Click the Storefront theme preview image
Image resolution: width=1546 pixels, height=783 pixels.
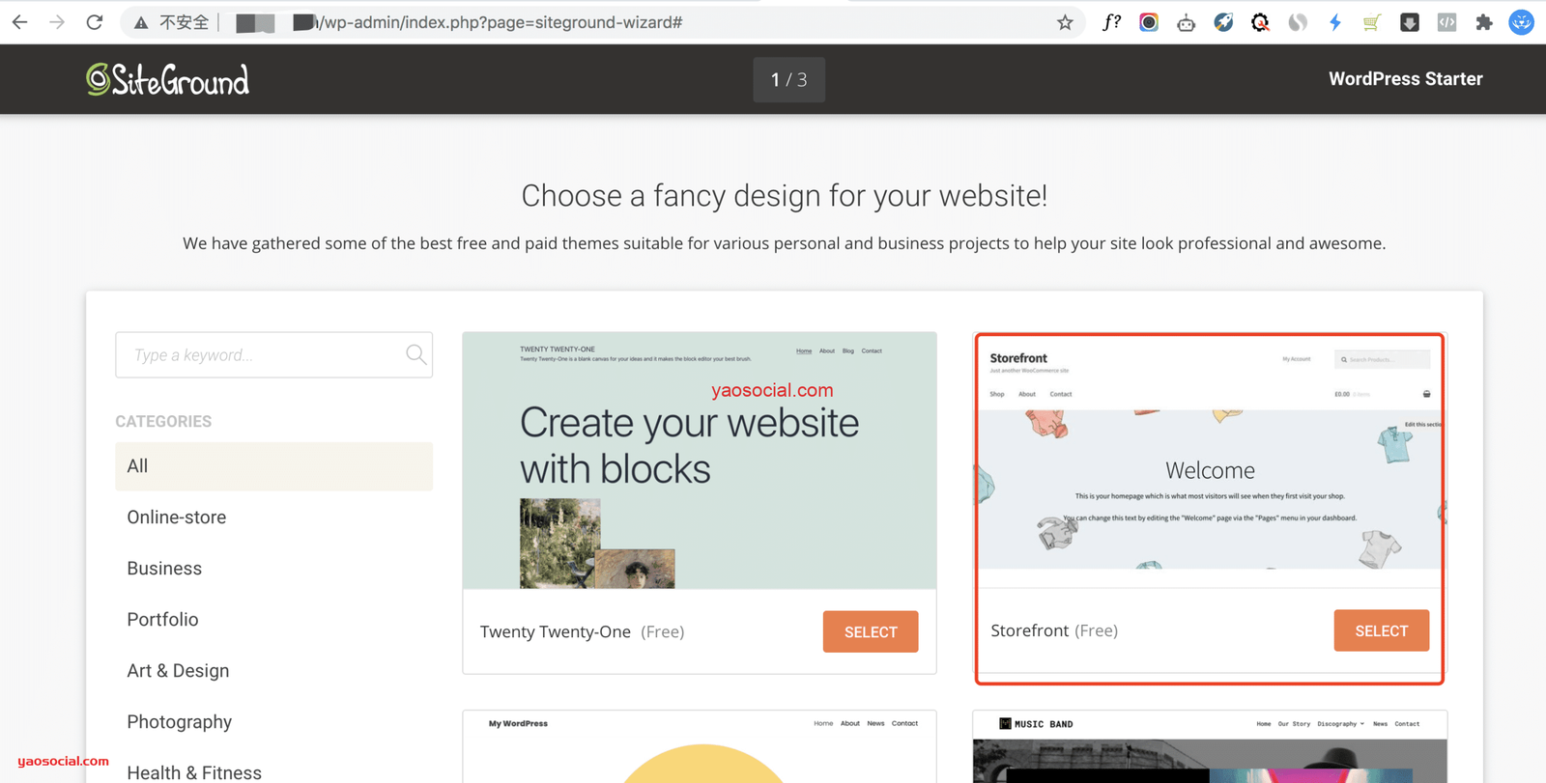(x=1210, y=461)
